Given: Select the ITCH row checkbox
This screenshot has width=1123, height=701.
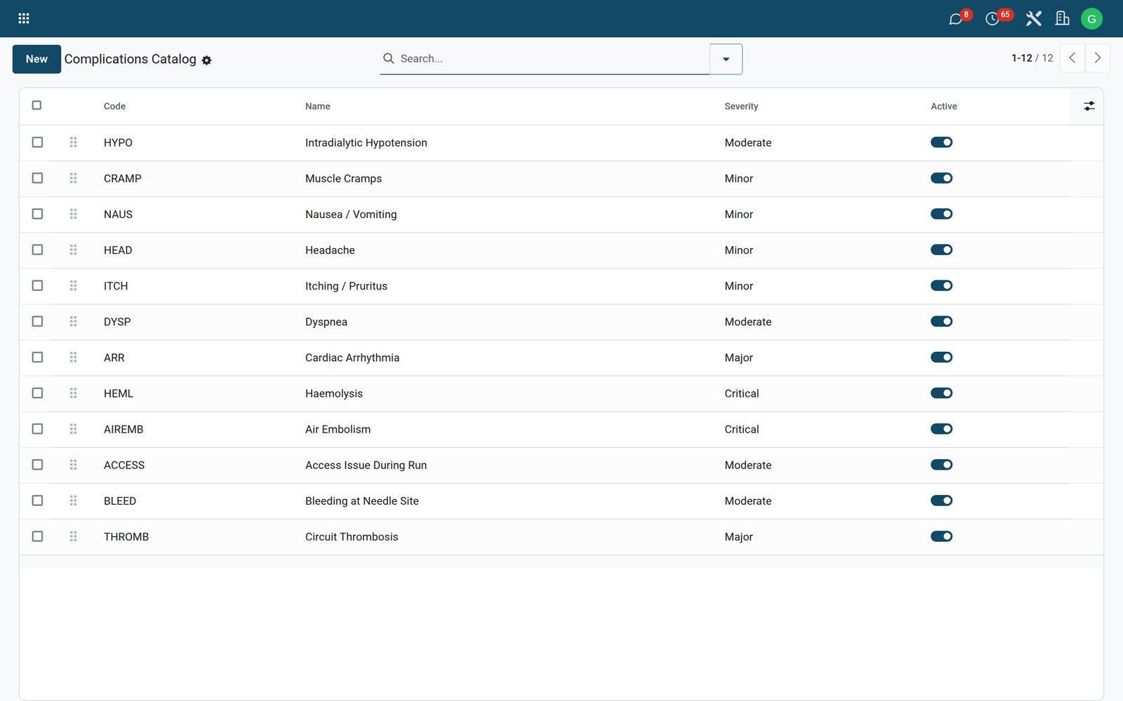Looking at the screenshot, I should (x=37, y=285).
